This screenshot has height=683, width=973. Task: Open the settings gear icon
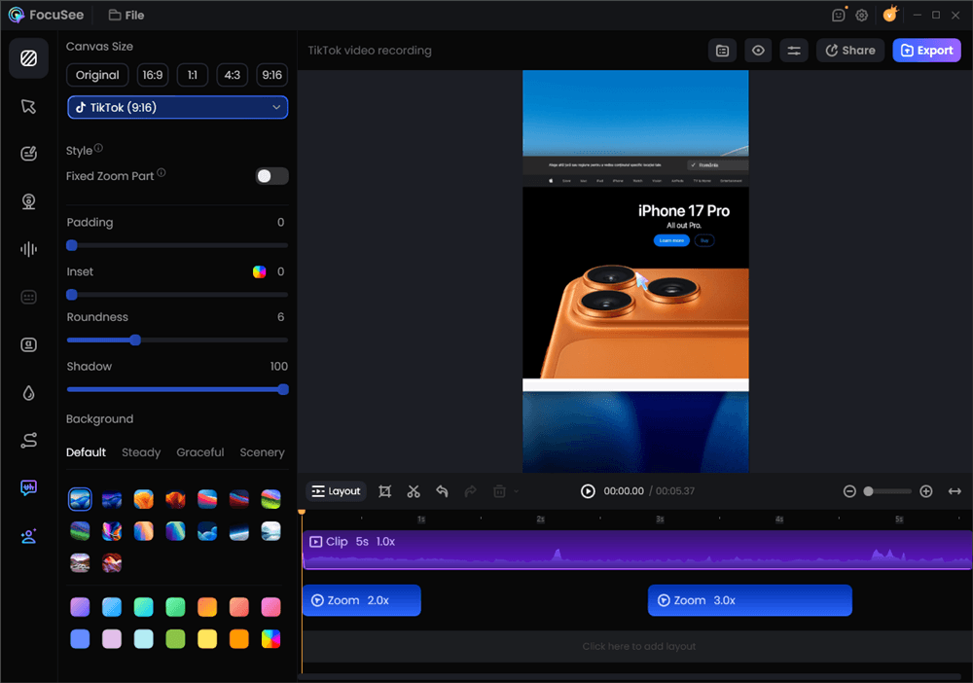click(x=861, y=15)
